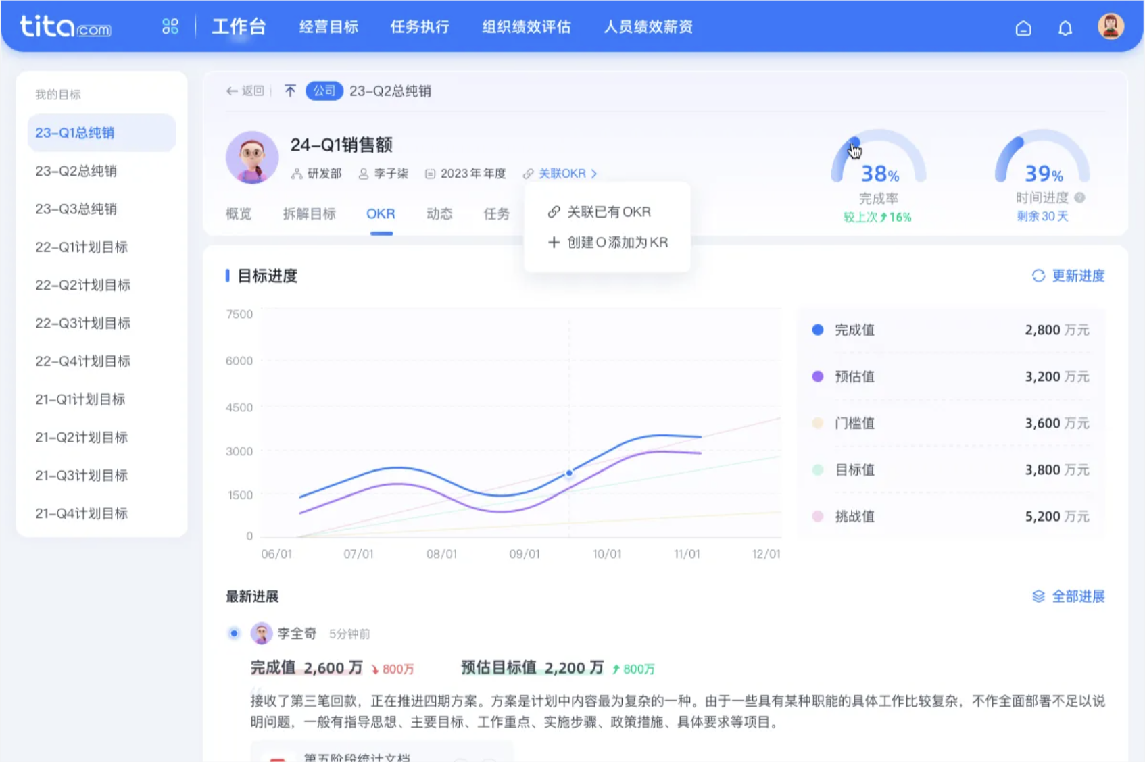Open 任务执行 in top navigation

(420, 26)
